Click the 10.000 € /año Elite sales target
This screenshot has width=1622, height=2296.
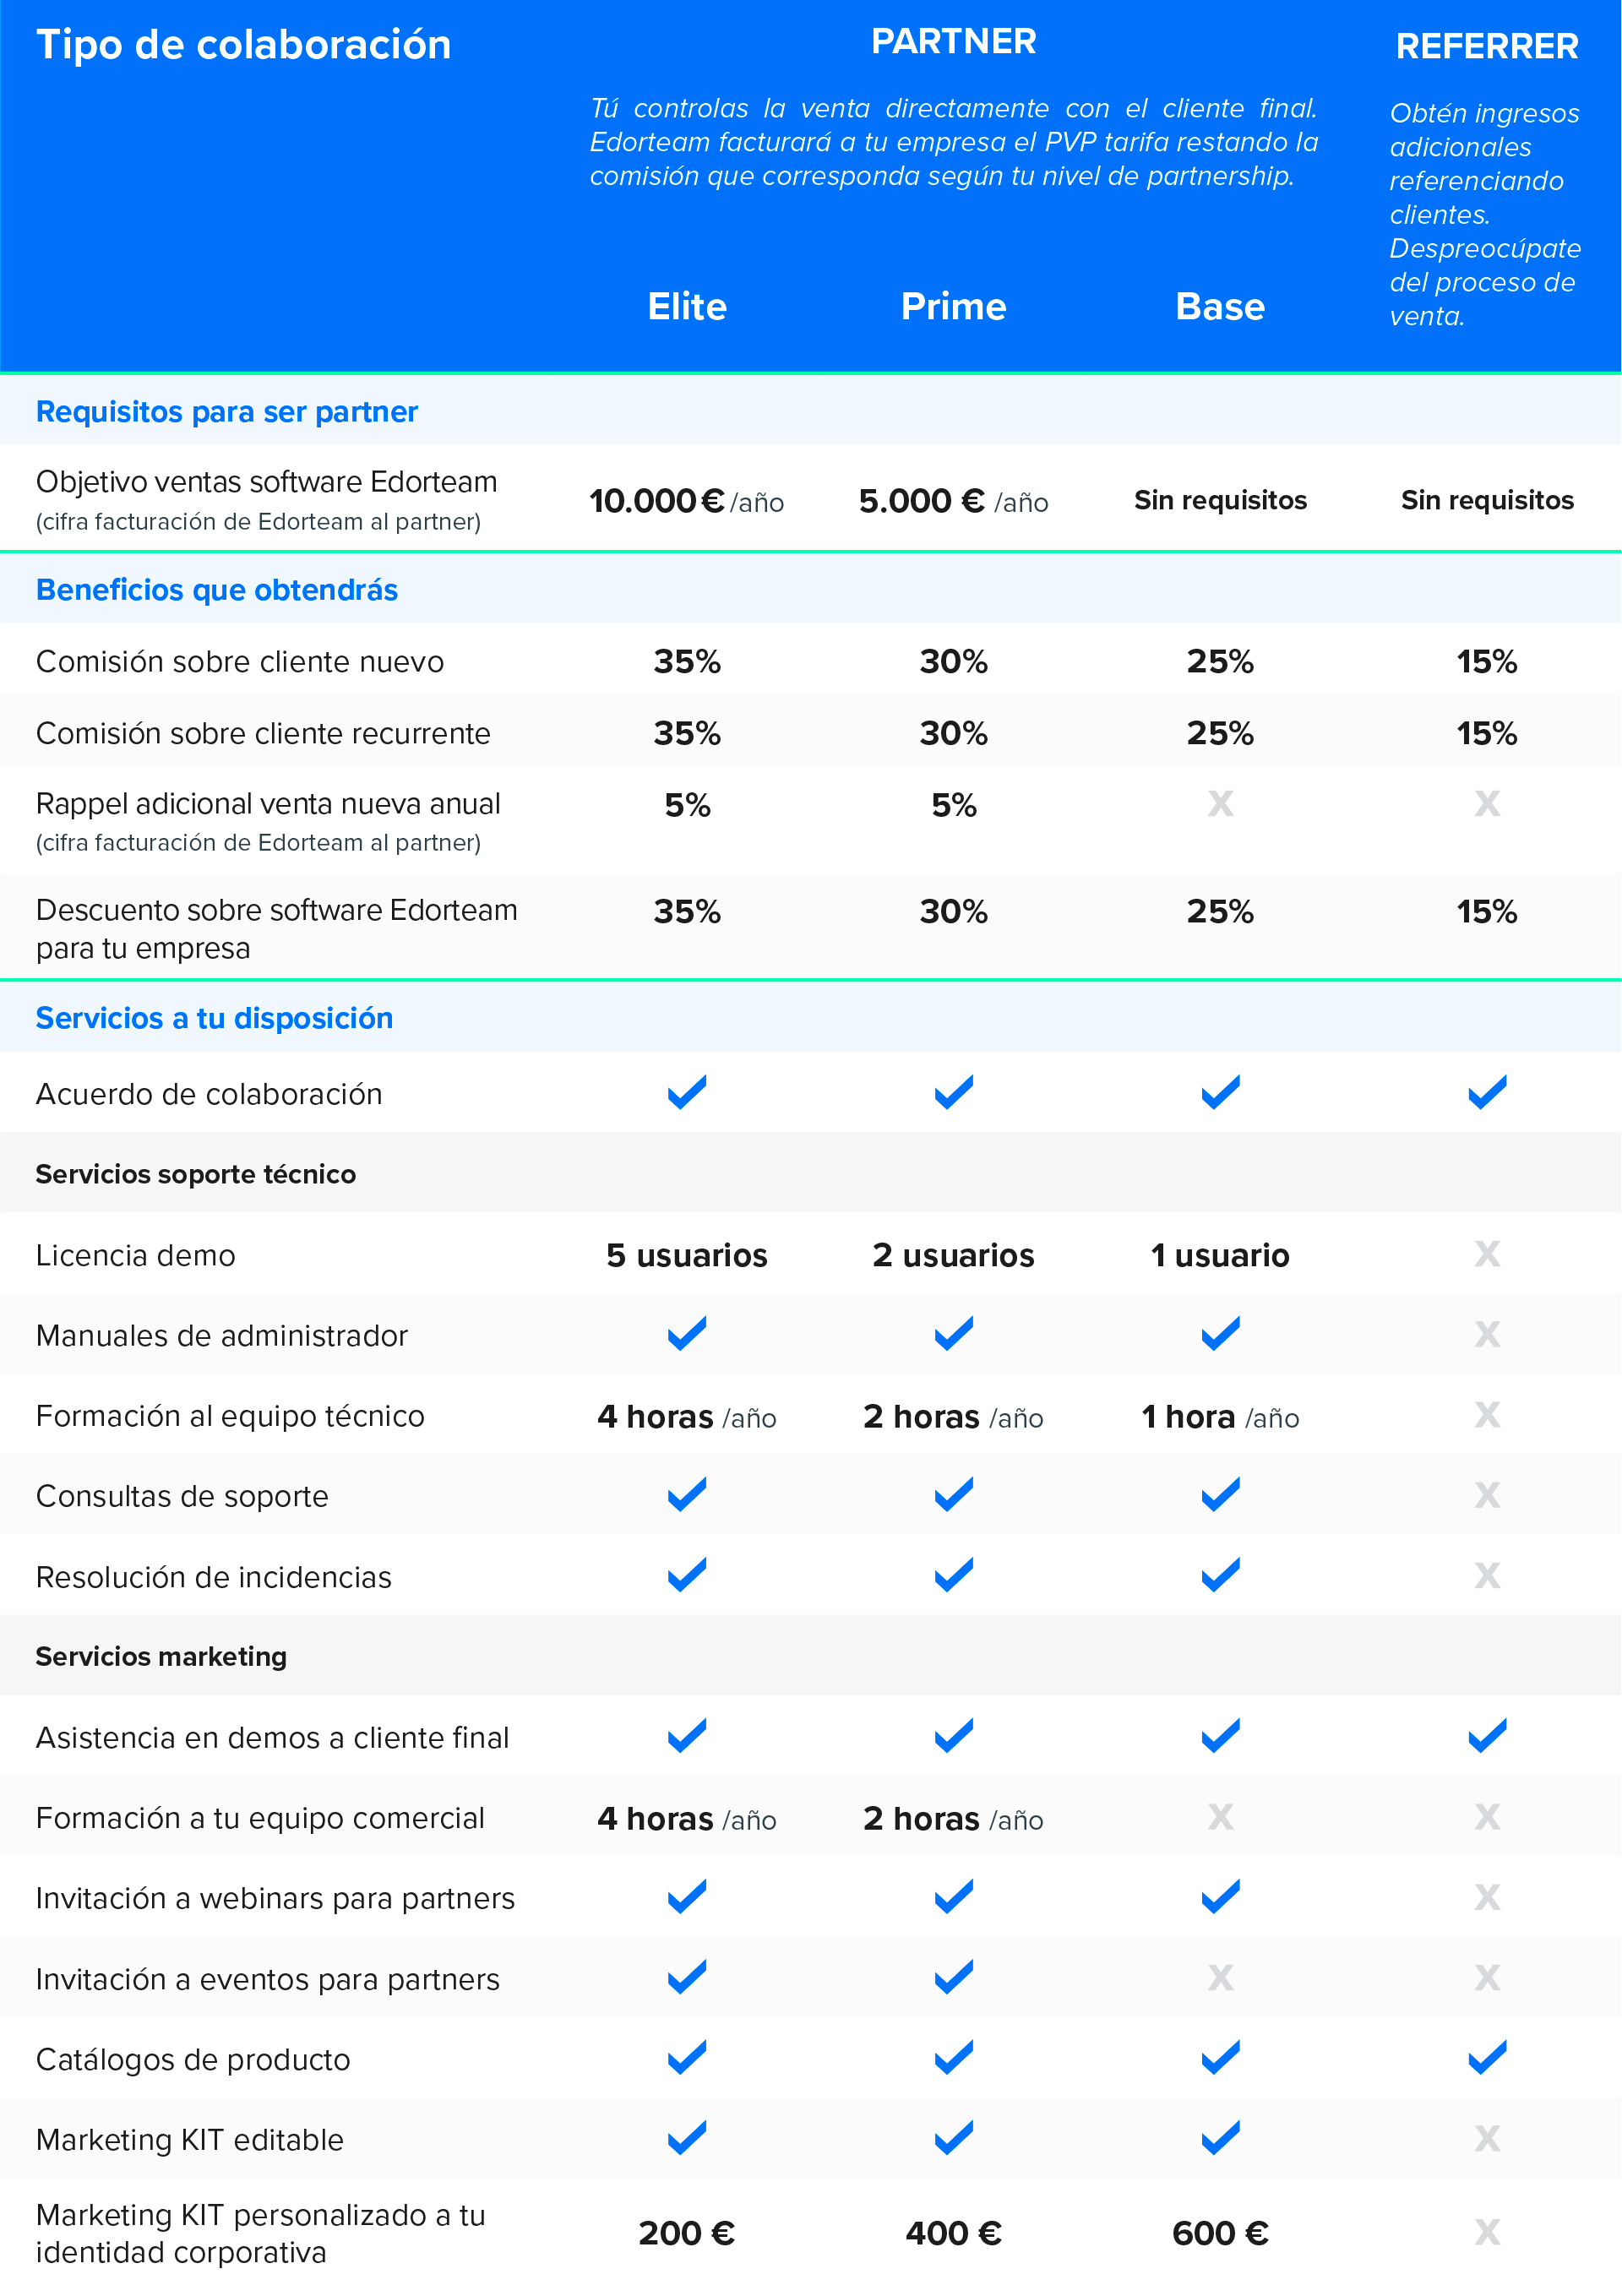click(686, 501)
